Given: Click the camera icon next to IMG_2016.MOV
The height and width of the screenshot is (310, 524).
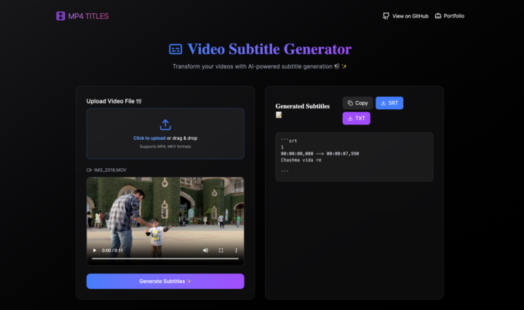Looking at the screenshot, I should [x=89, y=170].
